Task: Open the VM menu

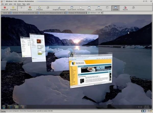Action: coord(14,4)
